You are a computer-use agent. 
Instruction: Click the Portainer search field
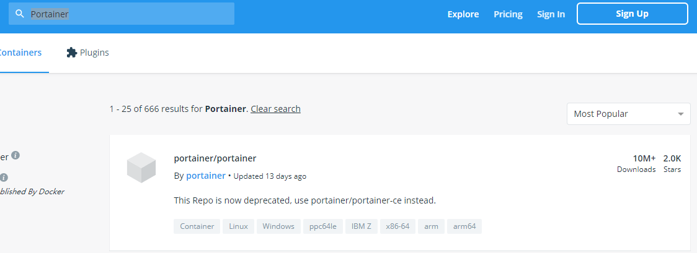(x=122, y=14)
